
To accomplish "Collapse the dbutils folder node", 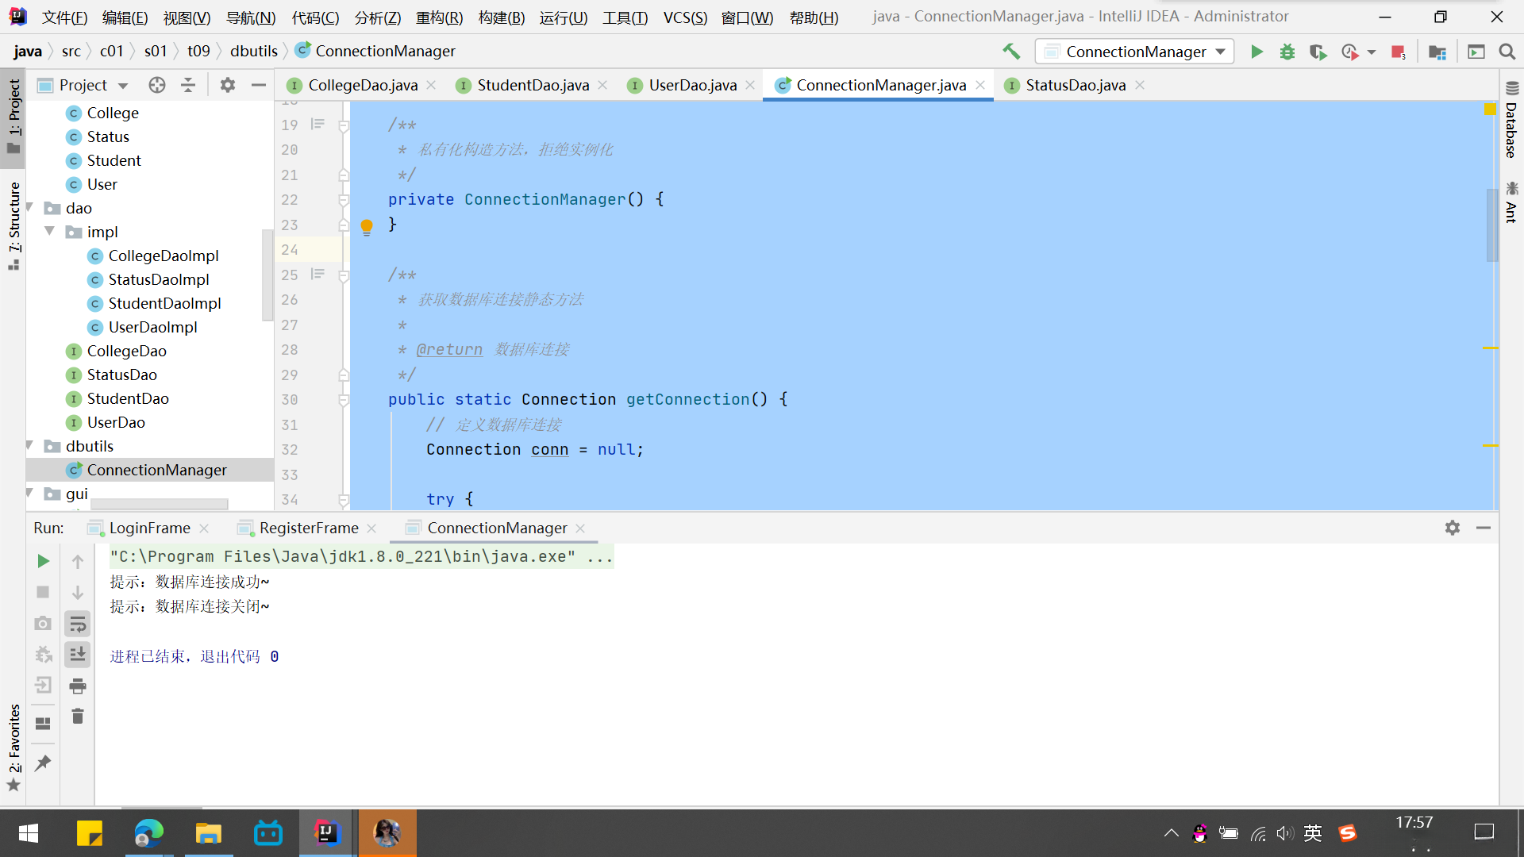I will (30, 446).
